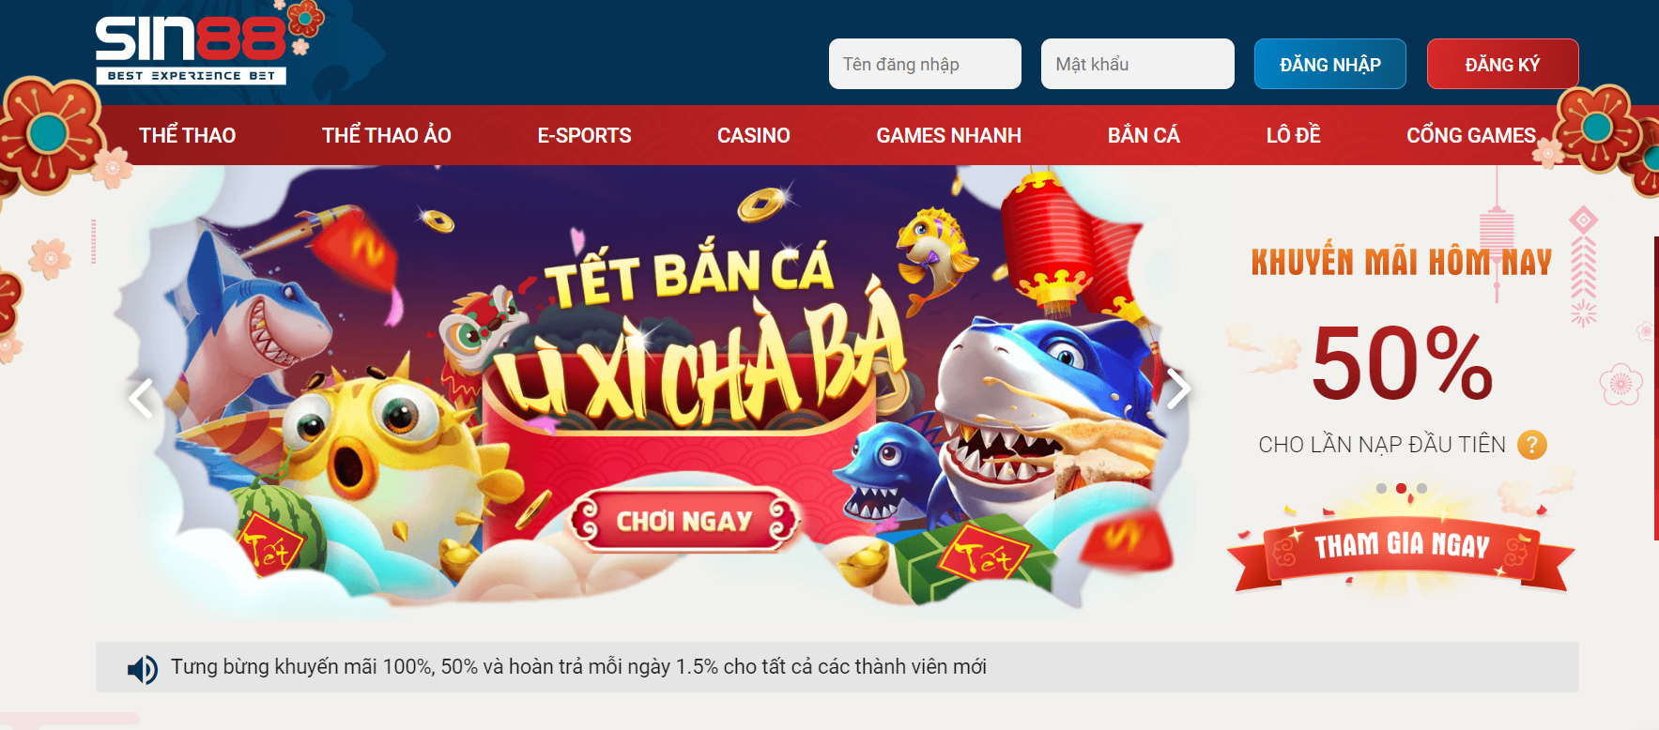Click the ĐĂNG KÝ register button
This screenshot has width=1659, height=730.
pos(1502,64)
